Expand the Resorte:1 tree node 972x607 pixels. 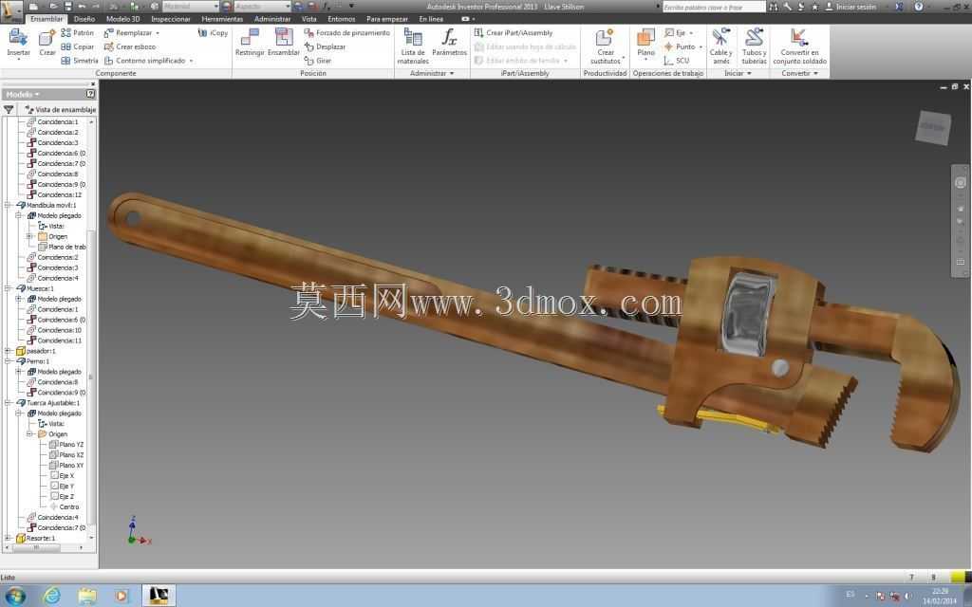click(x=8, y=539)
